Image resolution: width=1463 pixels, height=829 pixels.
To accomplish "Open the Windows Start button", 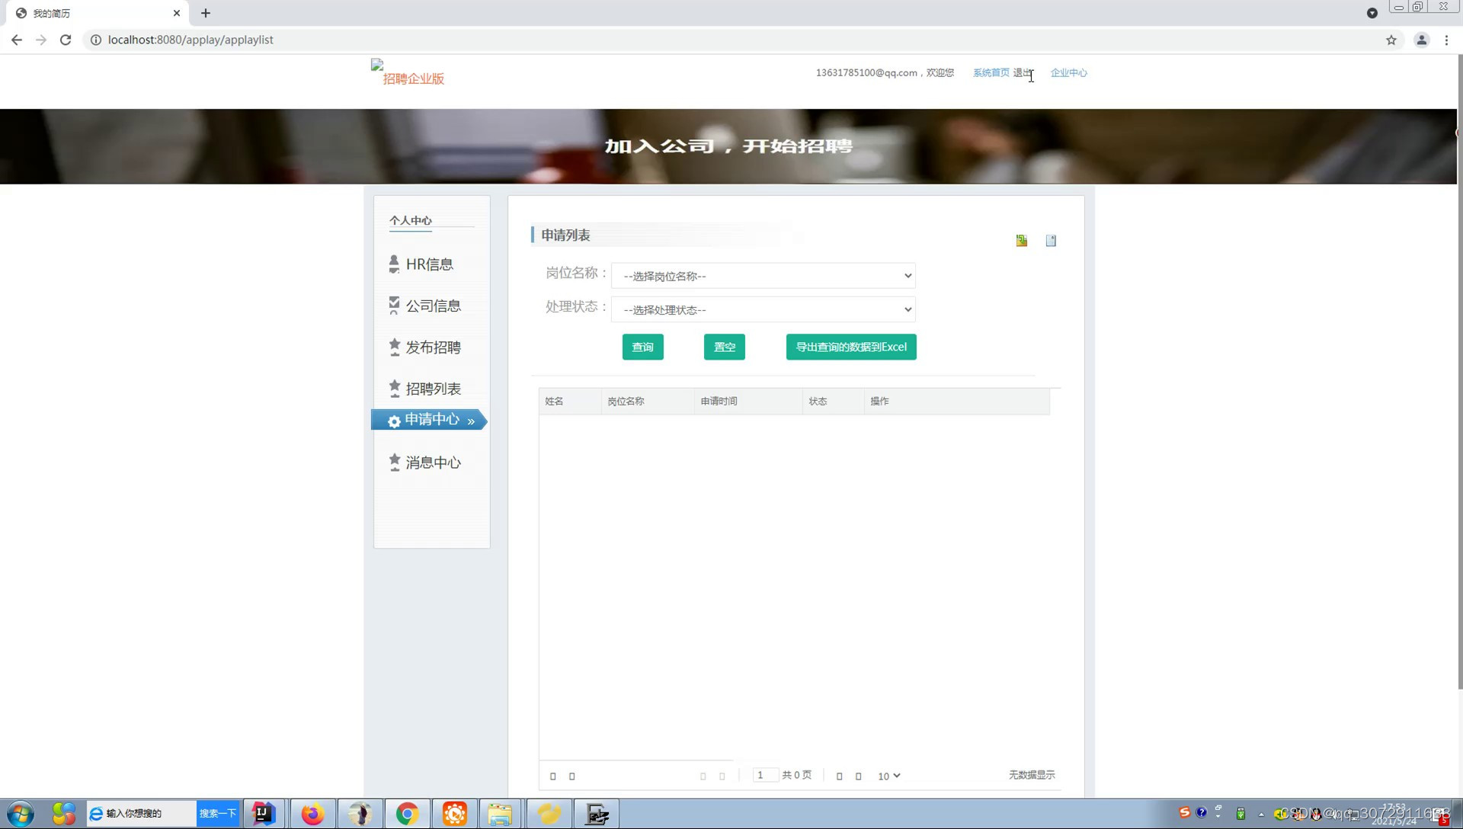I will pyautogui.click(x=21, y=814).
